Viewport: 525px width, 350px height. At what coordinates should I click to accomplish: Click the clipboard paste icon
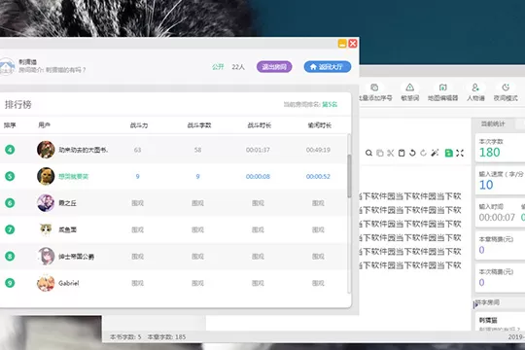pos(402,153)
